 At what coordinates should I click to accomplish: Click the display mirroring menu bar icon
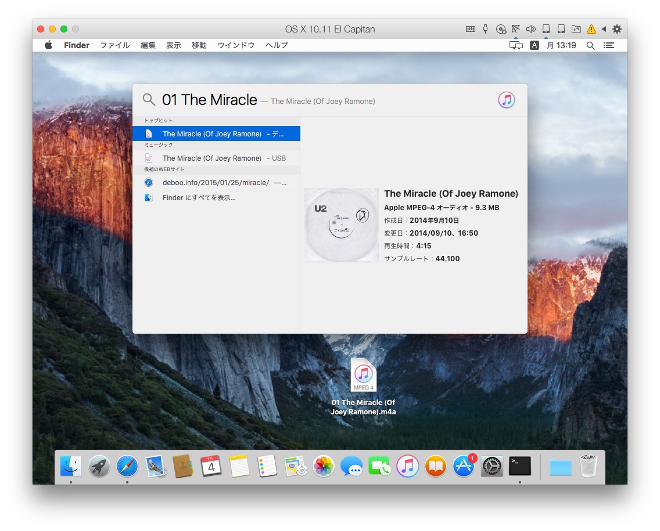516,45
